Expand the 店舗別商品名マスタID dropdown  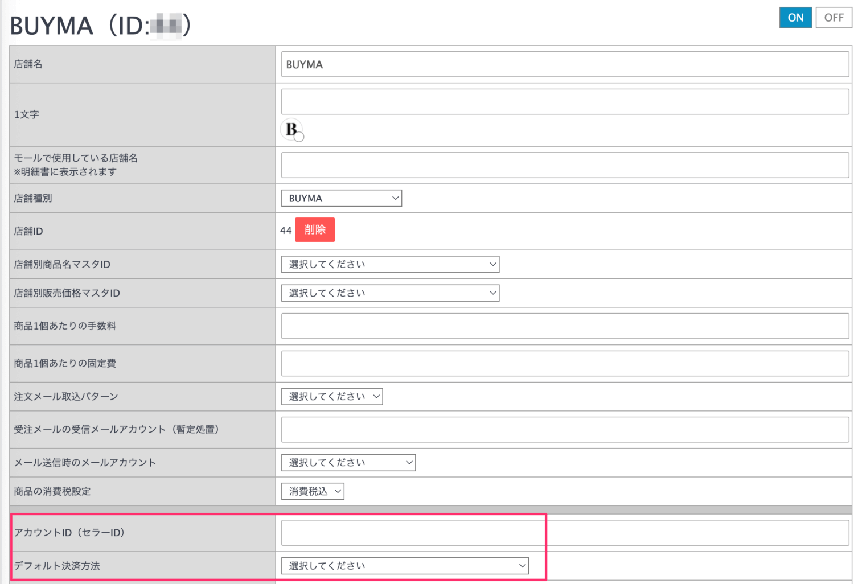390,264
